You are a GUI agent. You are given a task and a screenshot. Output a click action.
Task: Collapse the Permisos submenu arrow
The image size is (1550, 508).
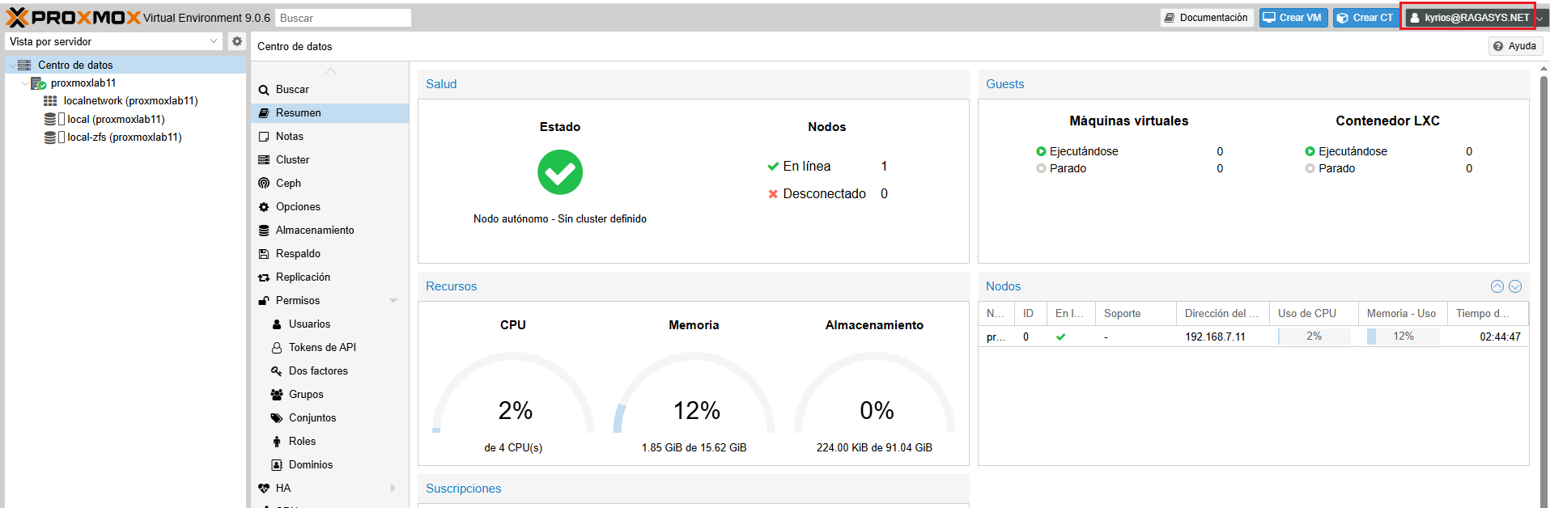click(x=393, y=301)
